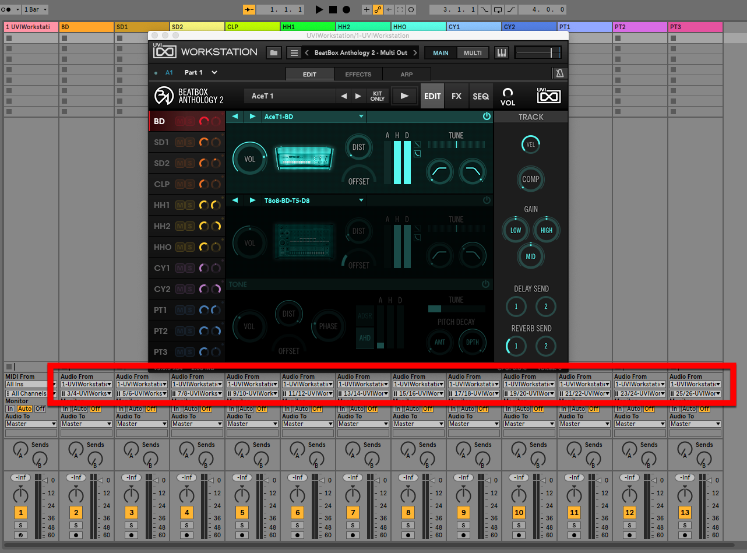747x553 pixels.
Task: Click track 1 Track Activator button
Action: [x=20, y=513]
